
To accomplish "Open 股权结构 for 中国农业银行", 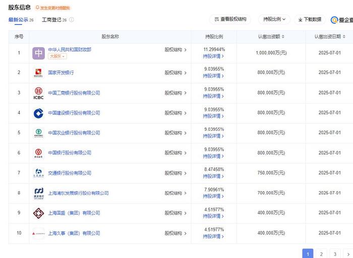I will coord(175,133).
